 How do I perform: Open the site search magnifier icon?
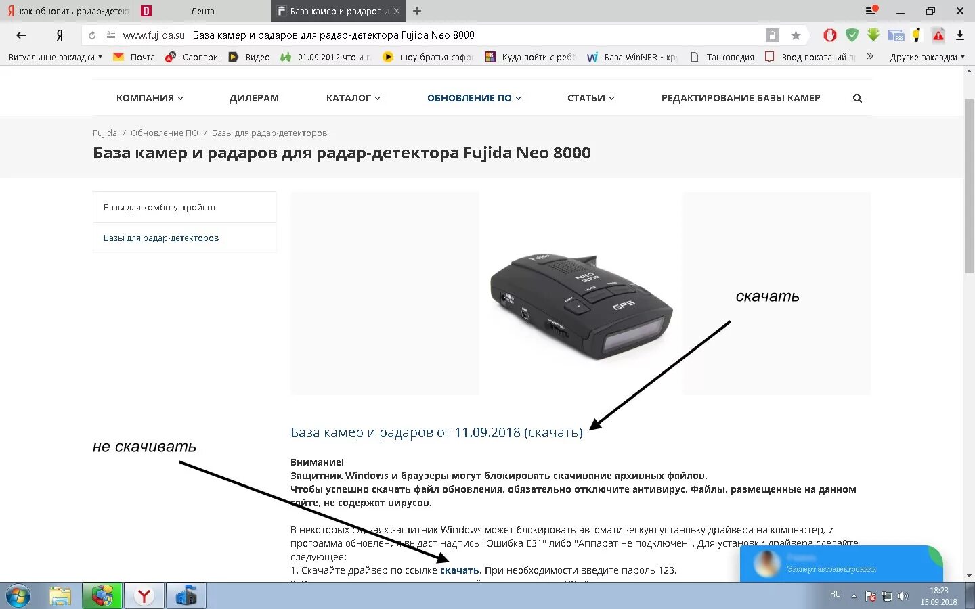tap(857, 98)
